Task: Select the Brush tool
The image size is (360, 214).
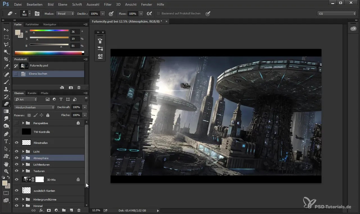Action: point(6,82)
